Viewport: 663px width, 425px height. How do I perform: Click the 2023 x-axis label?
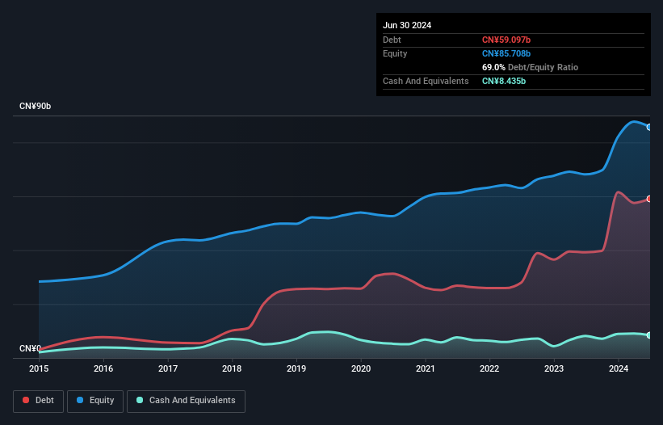[554, 368]
